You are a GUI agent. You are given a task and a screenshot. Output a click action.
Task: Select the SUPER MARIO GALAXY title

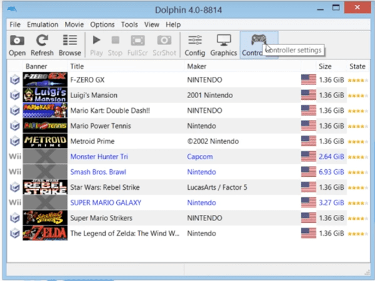106,202
